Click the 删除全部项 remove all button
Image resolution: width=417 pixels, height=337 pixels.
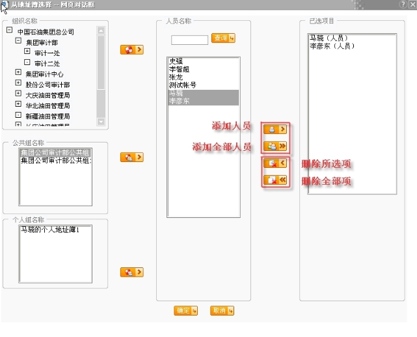(275, 180)
